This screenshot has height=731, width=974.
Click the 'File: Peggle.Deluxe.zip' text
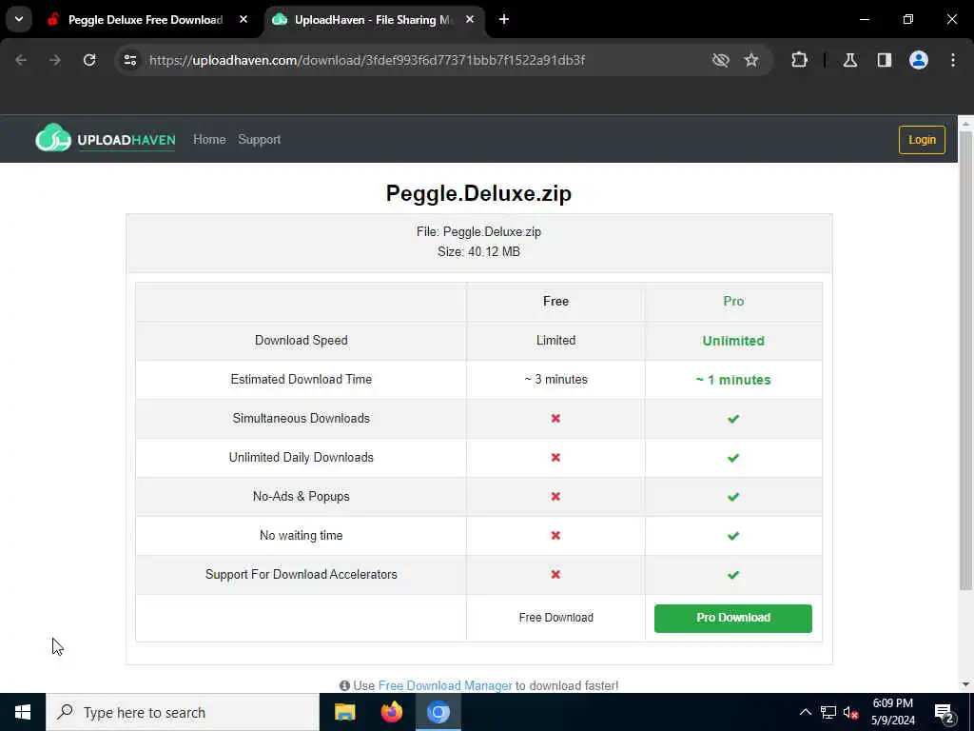[478, 232]
